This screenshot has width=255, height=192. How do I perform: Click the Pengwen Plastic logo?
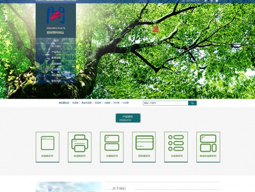56,20
